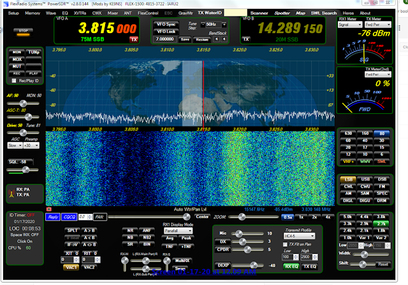
Task: Click the VFO A frequency display 3.815 000
Action: click(x=107, y=28)
